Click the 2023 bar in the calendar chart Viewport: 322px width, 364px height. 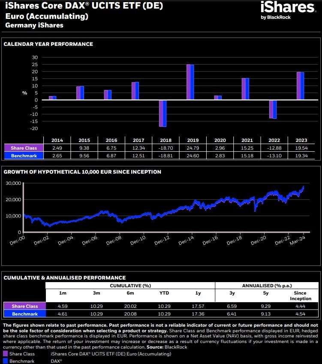[x=301, y=86]
